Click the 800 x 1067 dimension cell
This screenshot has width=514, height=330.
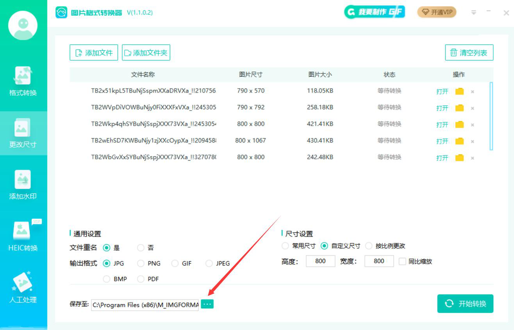[x=251, y=140]
